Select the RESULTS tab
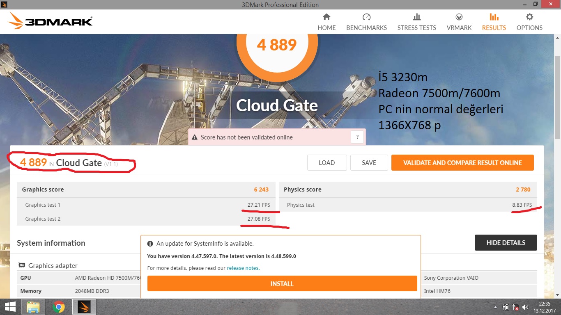Image resolution: width=561 pixels, height=315 pixels. 494,22
